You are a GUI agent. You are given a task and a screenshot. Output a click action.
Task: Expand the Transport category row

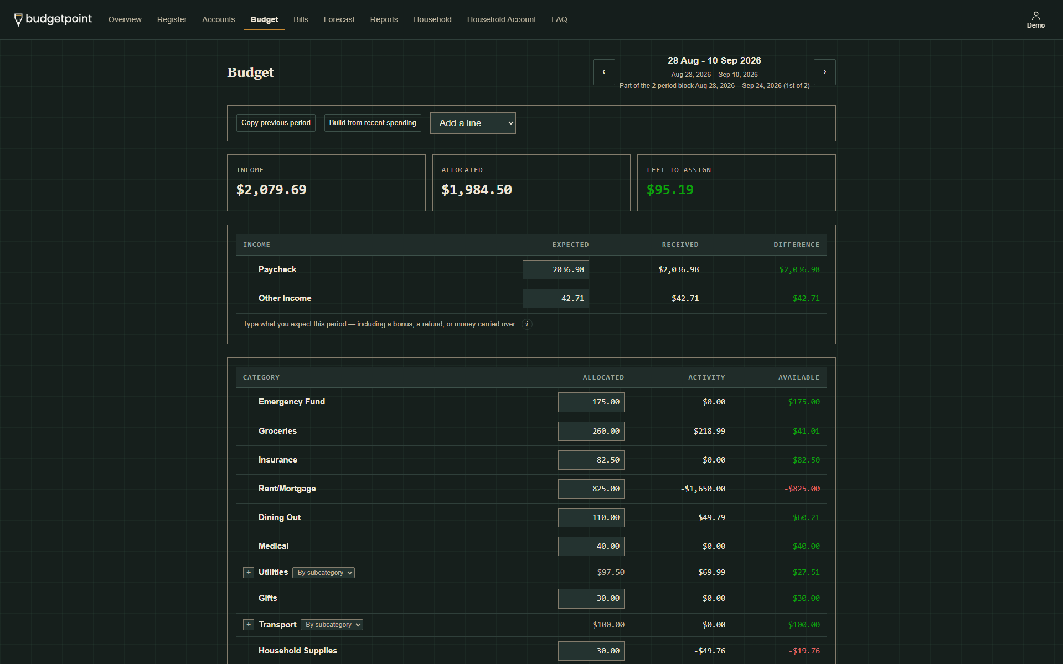point(249,625)
